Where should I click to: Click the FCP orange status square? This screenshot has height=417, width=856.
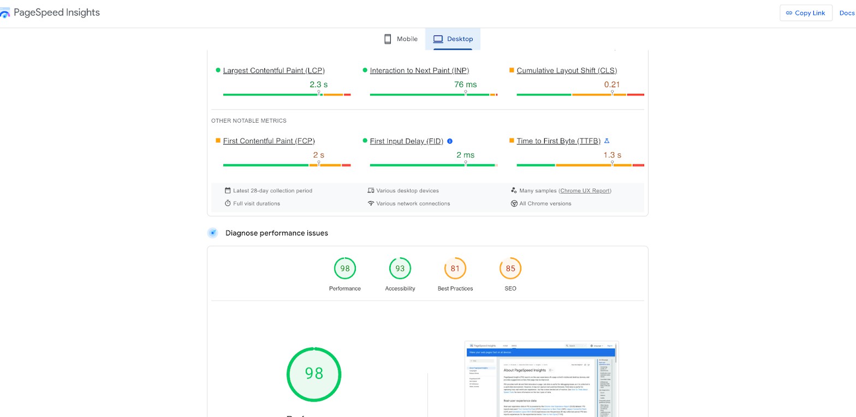click(x=218, y=141)
